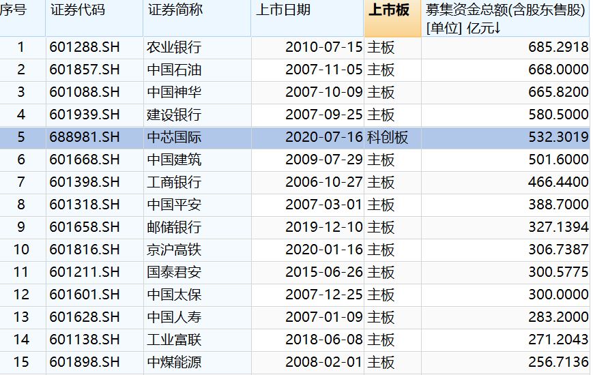The image size is (593, 375).
Task: Click amount 665.8200
Action: (x=505, y=93)
